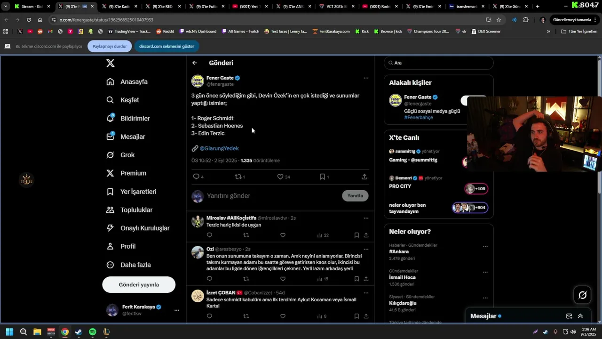Screen dimensions: 602x339
Task: Open Steam from the taskbar
Action: tap(79, 332)
